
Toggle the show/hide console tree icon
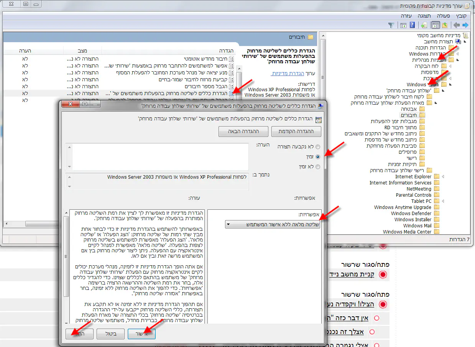(435, 25)
